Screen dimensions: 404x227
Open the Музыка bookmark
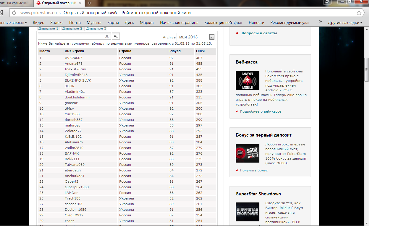pyautogui.click(x=94, y=22)
